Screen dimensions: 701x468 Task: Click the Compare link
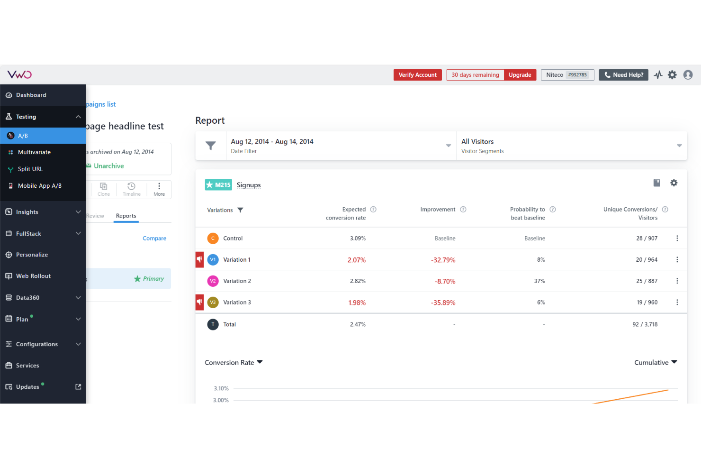coord(154,239)
